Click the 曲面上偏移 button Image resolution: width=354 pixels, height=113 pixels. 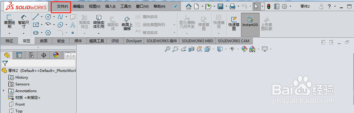click(x=127, y=23)
